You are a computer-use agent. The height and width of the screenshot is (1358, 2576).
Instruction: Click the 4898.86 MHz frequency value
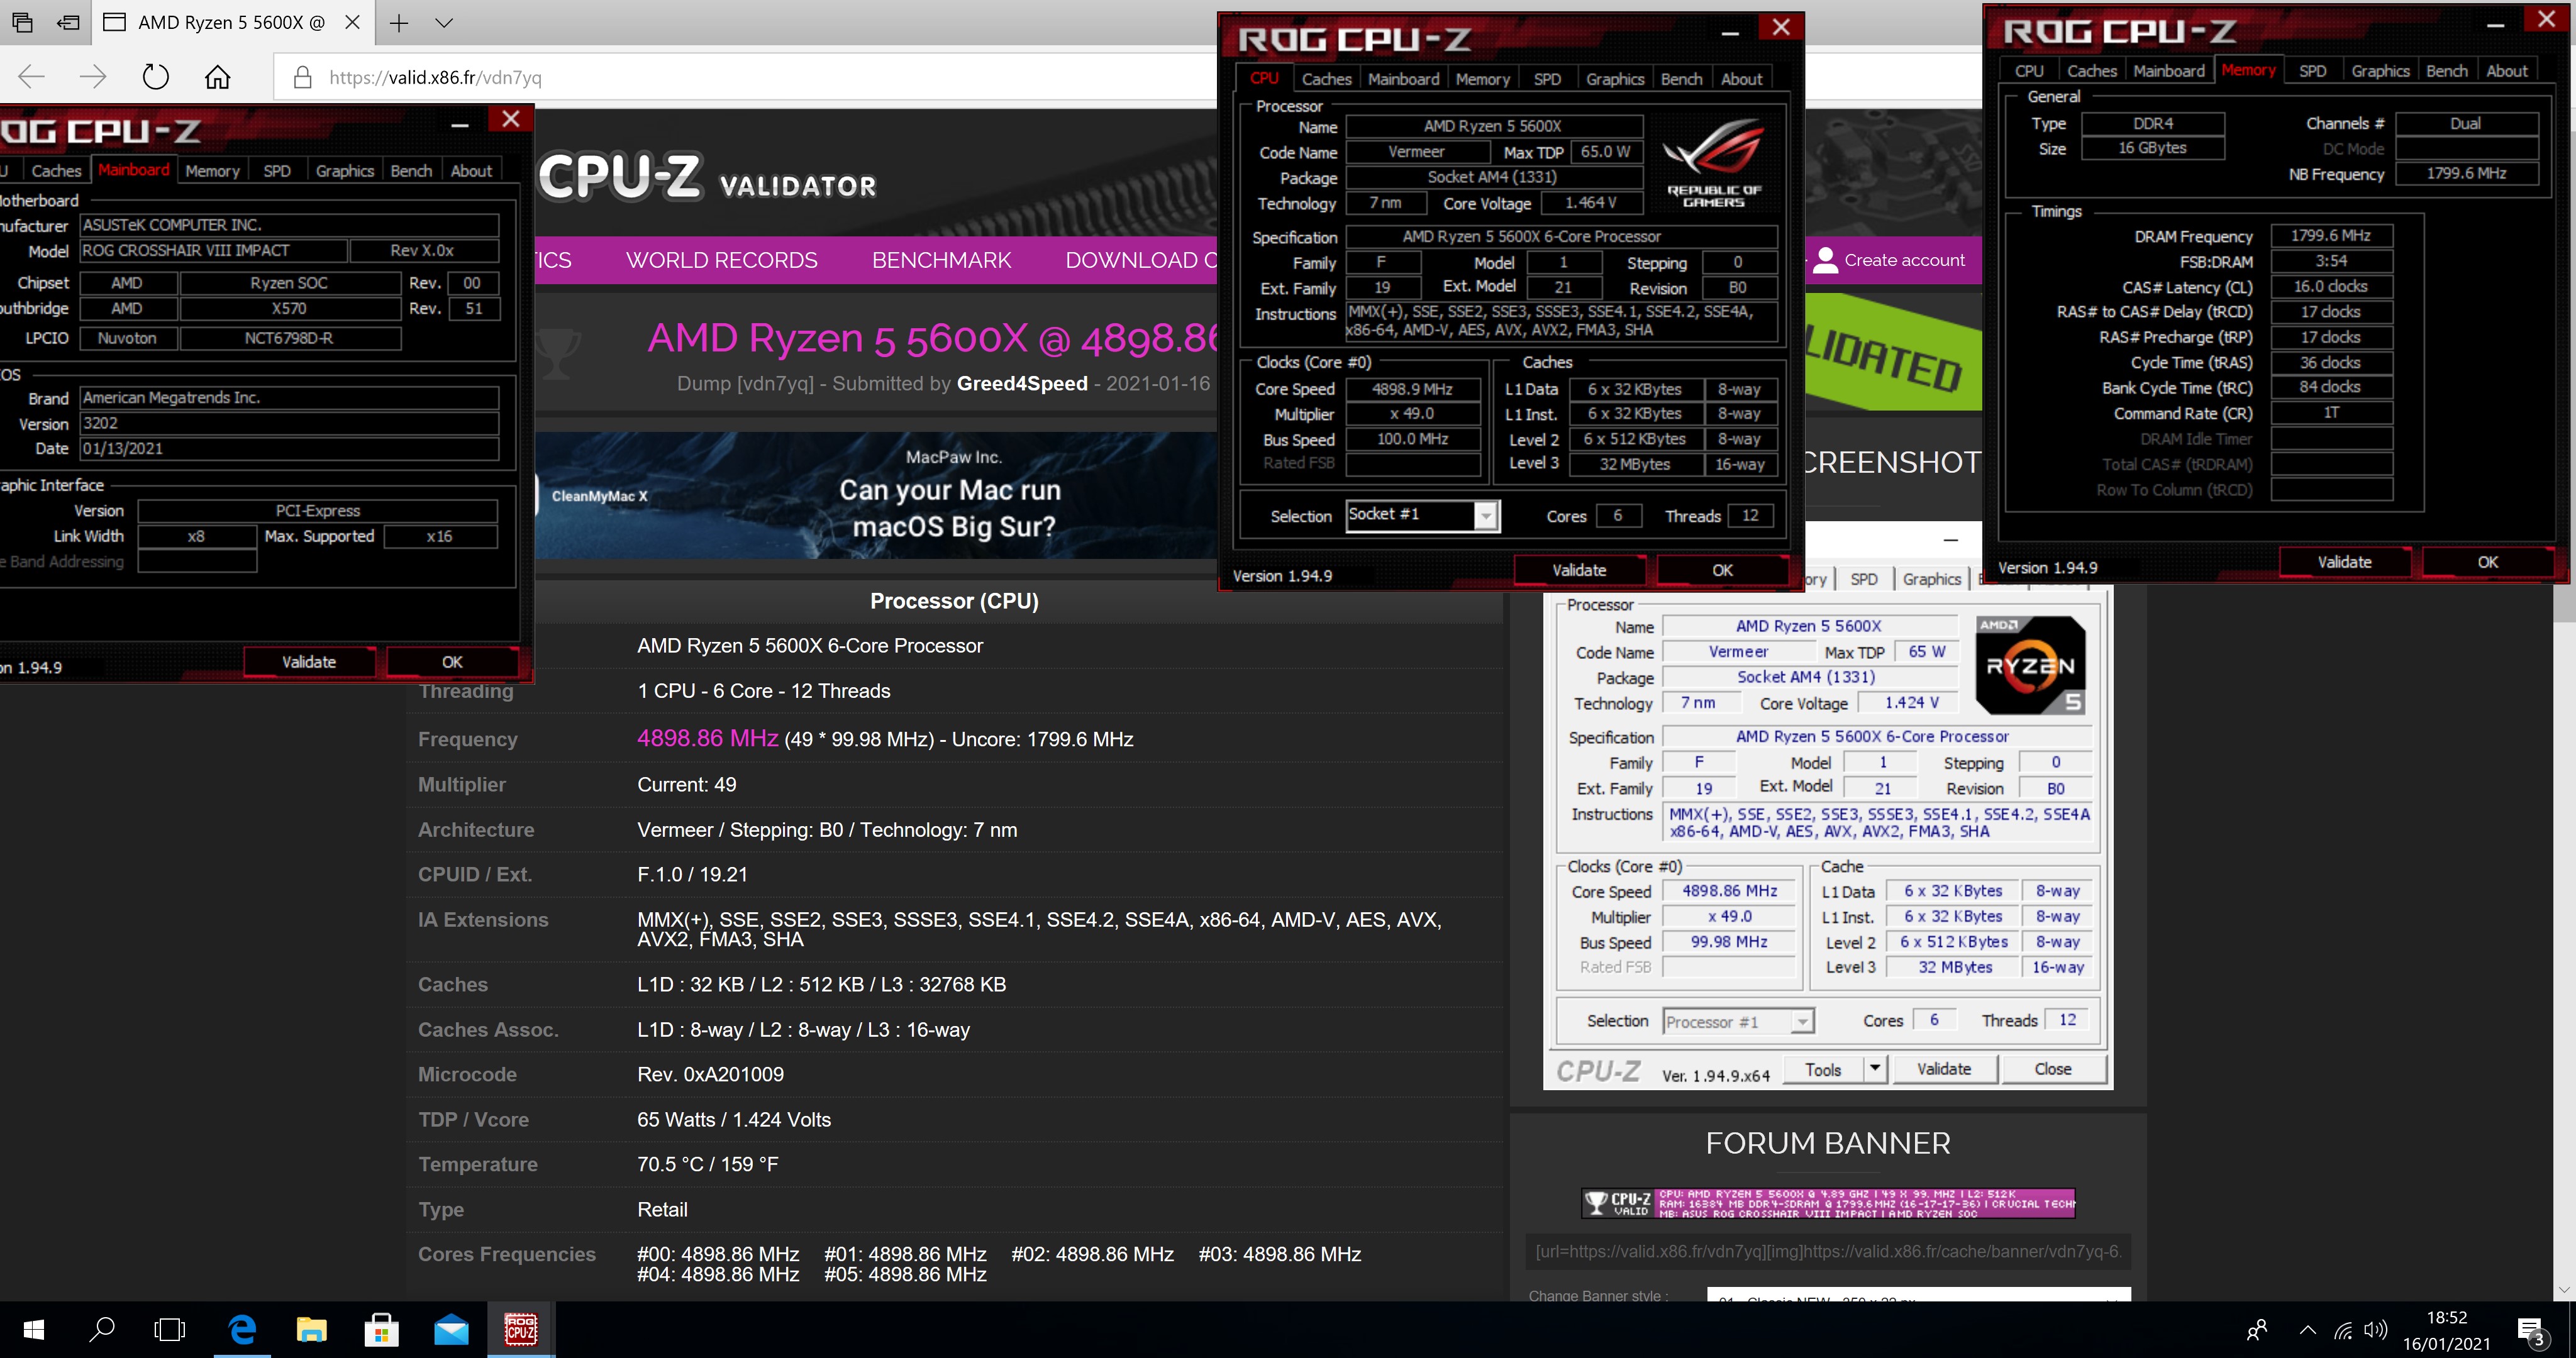[707, 738]
